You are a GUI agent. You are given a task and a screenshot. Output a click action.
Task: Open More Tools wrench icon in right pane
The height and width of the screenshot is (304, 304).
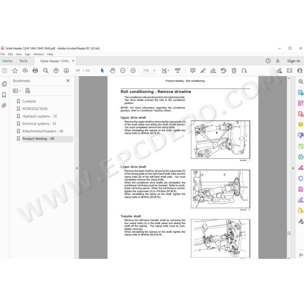pos(301,221)
